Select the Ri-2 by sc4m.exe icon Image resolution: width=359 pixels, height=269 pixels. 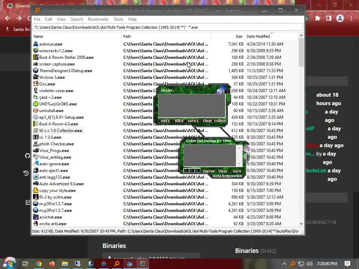35,197
